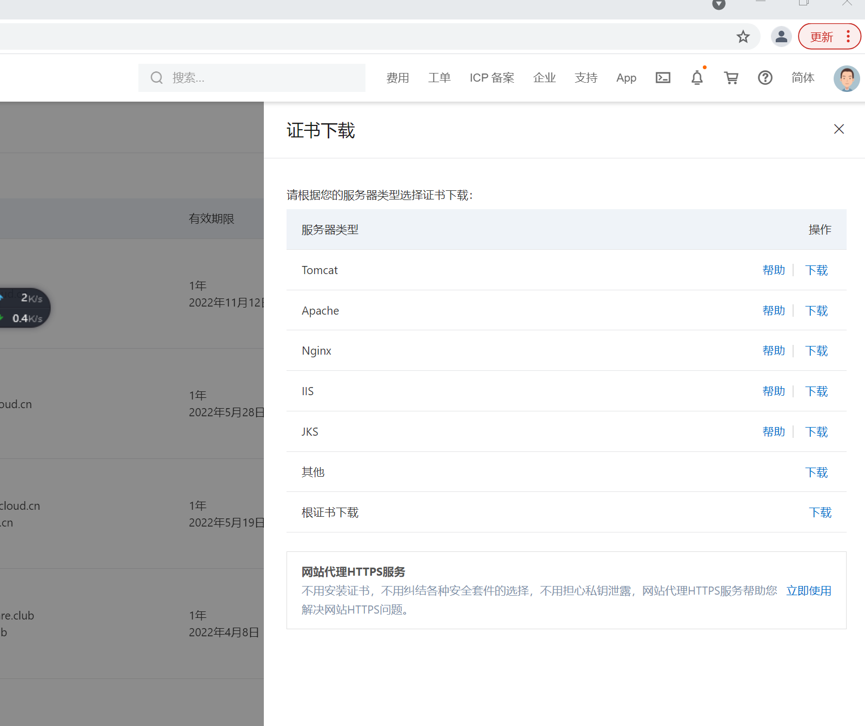Open the 费用 menu
The height and width of the screenshot is (726, 865).
398,77
